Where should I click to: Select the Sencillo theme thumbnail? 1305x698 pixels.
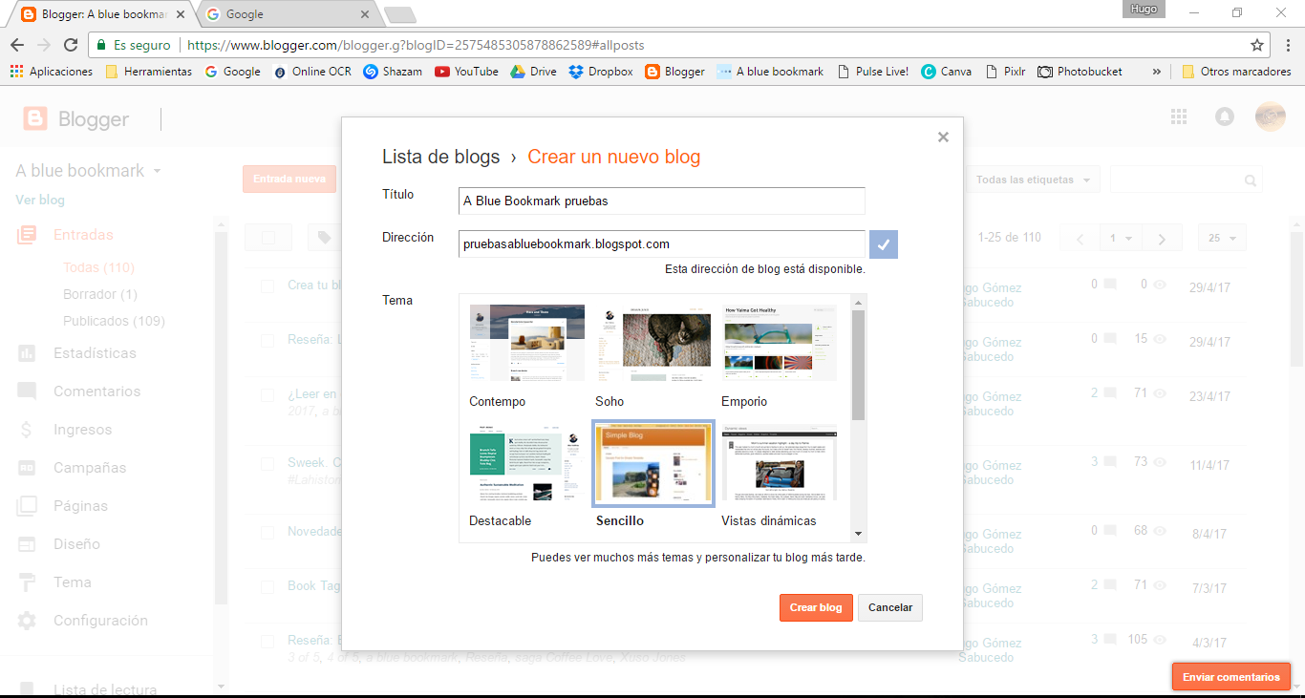click(652, 462)
